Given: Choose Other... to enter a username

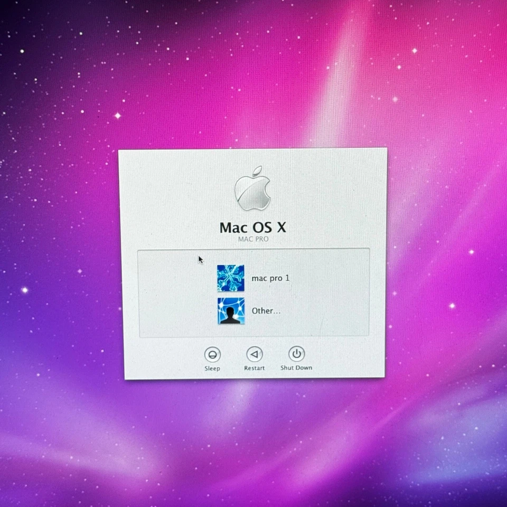Looking at the screenshot, I should point(266,311).
